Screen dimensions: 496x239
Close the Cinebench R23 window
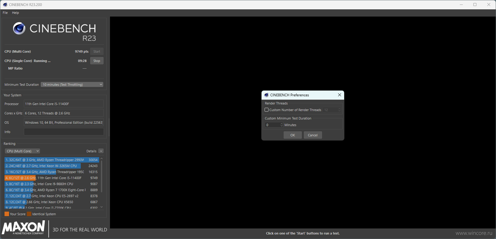point(489,5)
